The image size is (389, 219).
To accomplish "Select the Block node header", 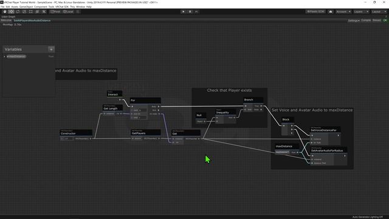I will click(287, 119).
